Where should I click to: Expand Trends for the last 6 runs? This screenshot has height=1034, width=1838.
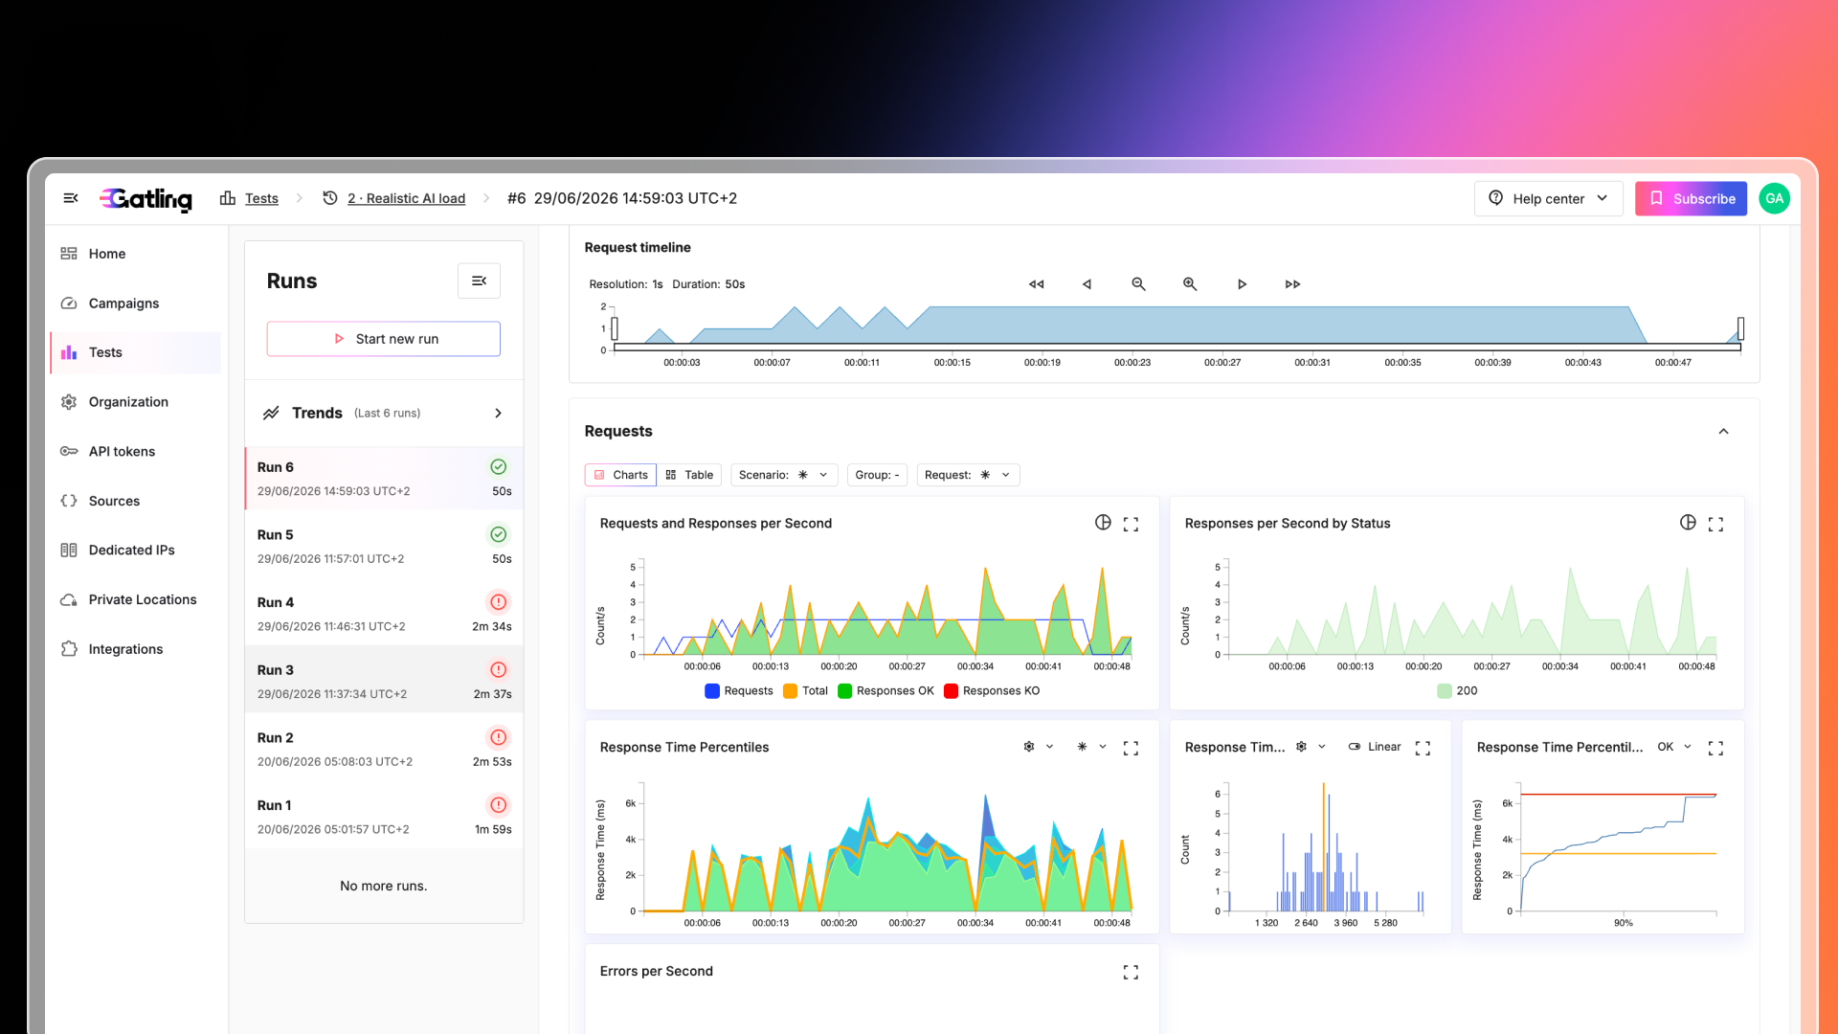384,414
